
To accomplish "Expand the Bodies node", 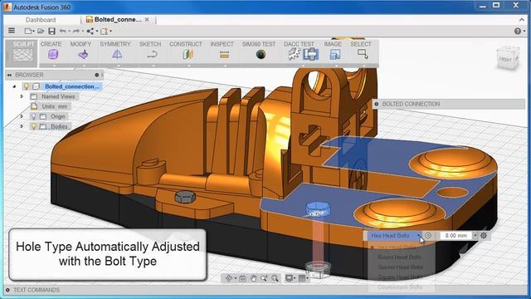I will [x=22, y=126].
